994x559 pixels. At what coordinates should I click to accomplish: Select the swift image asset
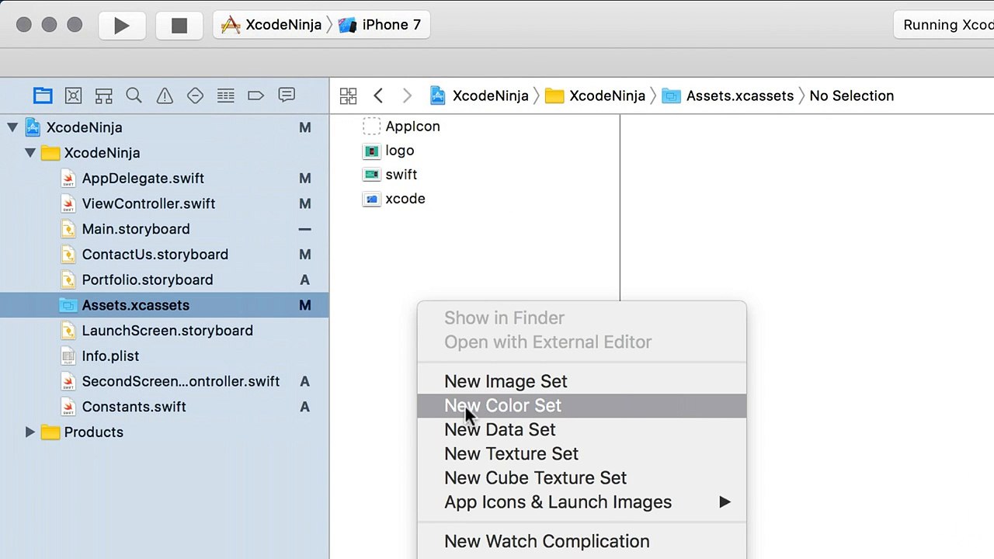click(390, 175)
